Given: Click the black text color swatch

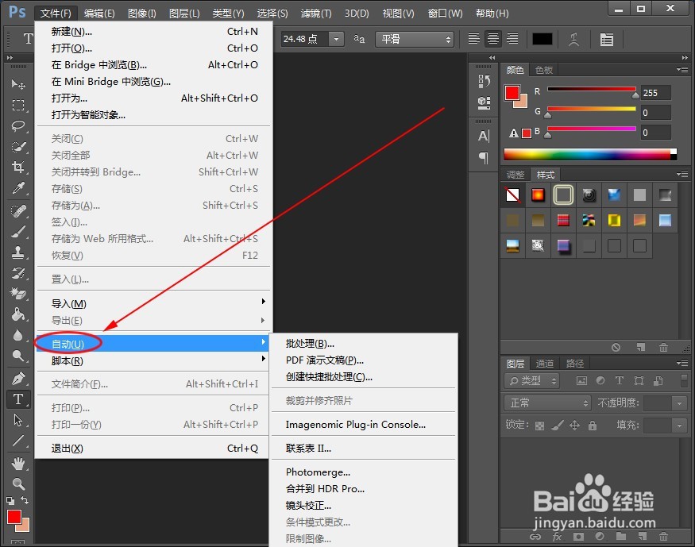Looking at the screenshot, I should (x=542, y=40).
